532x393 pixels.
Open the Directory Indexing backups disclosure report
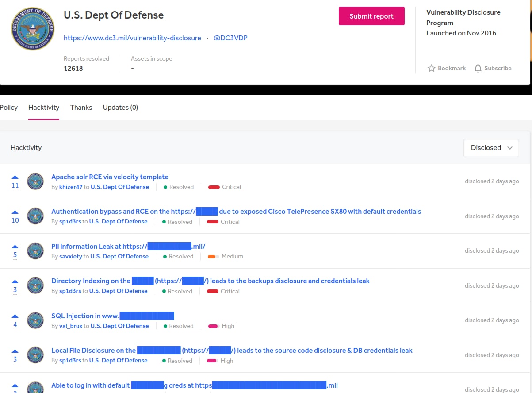[x=211, y=281]
